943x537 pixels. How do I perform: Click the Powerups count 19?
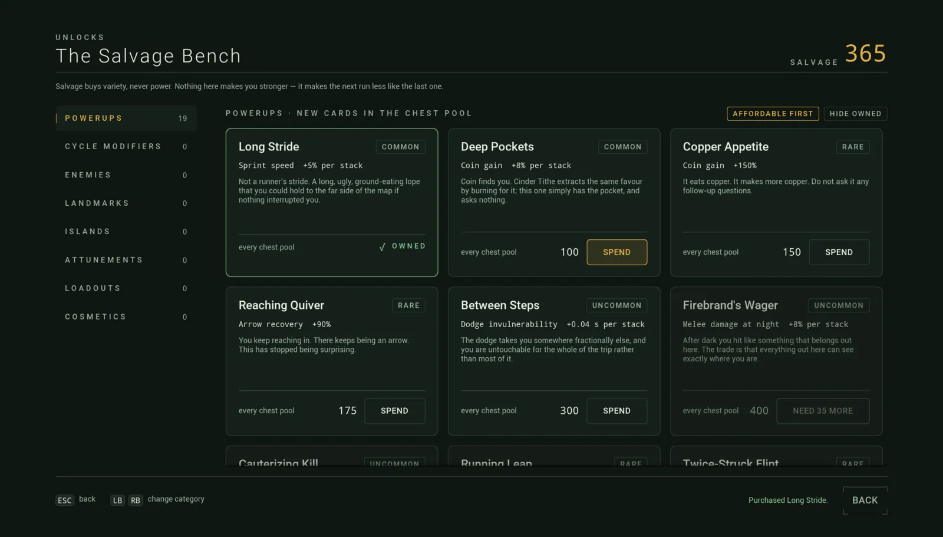tap(183, 118)
